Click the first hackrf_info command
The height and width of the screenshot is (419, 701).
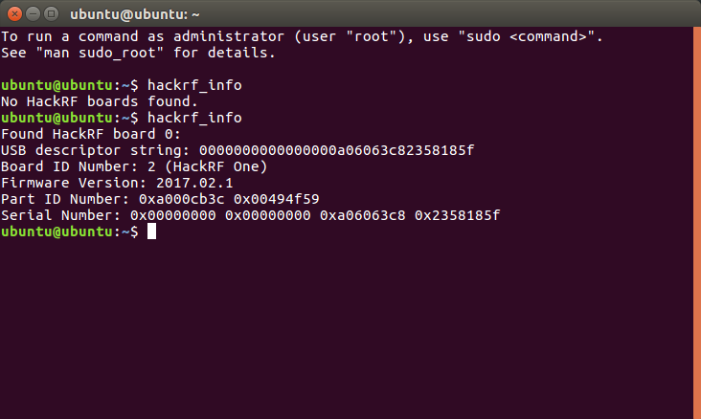tap(194, 85)
